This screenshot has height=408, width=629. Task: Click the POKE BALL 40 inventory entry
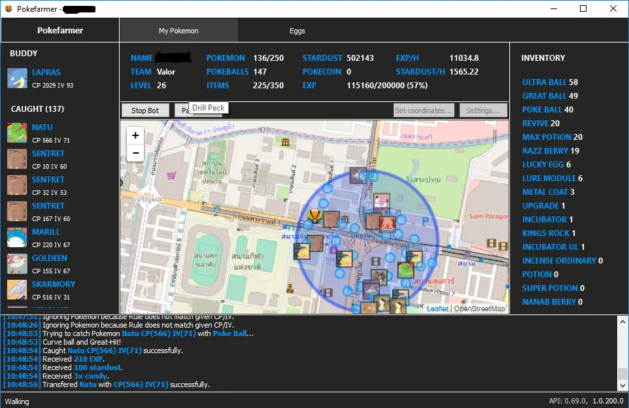tap(547, 110)
